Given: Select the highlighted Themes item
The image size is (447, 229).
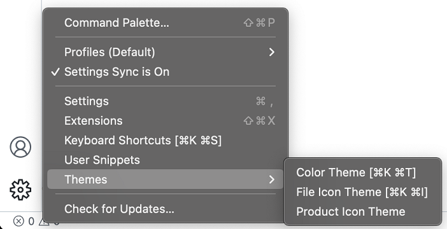Looking at the screenshot, I should [166, 179].
